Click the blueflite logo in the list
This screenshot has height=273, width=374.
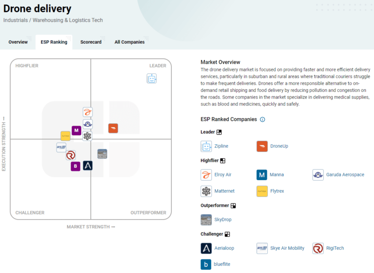pyautogui.click(x=206, y=264)
